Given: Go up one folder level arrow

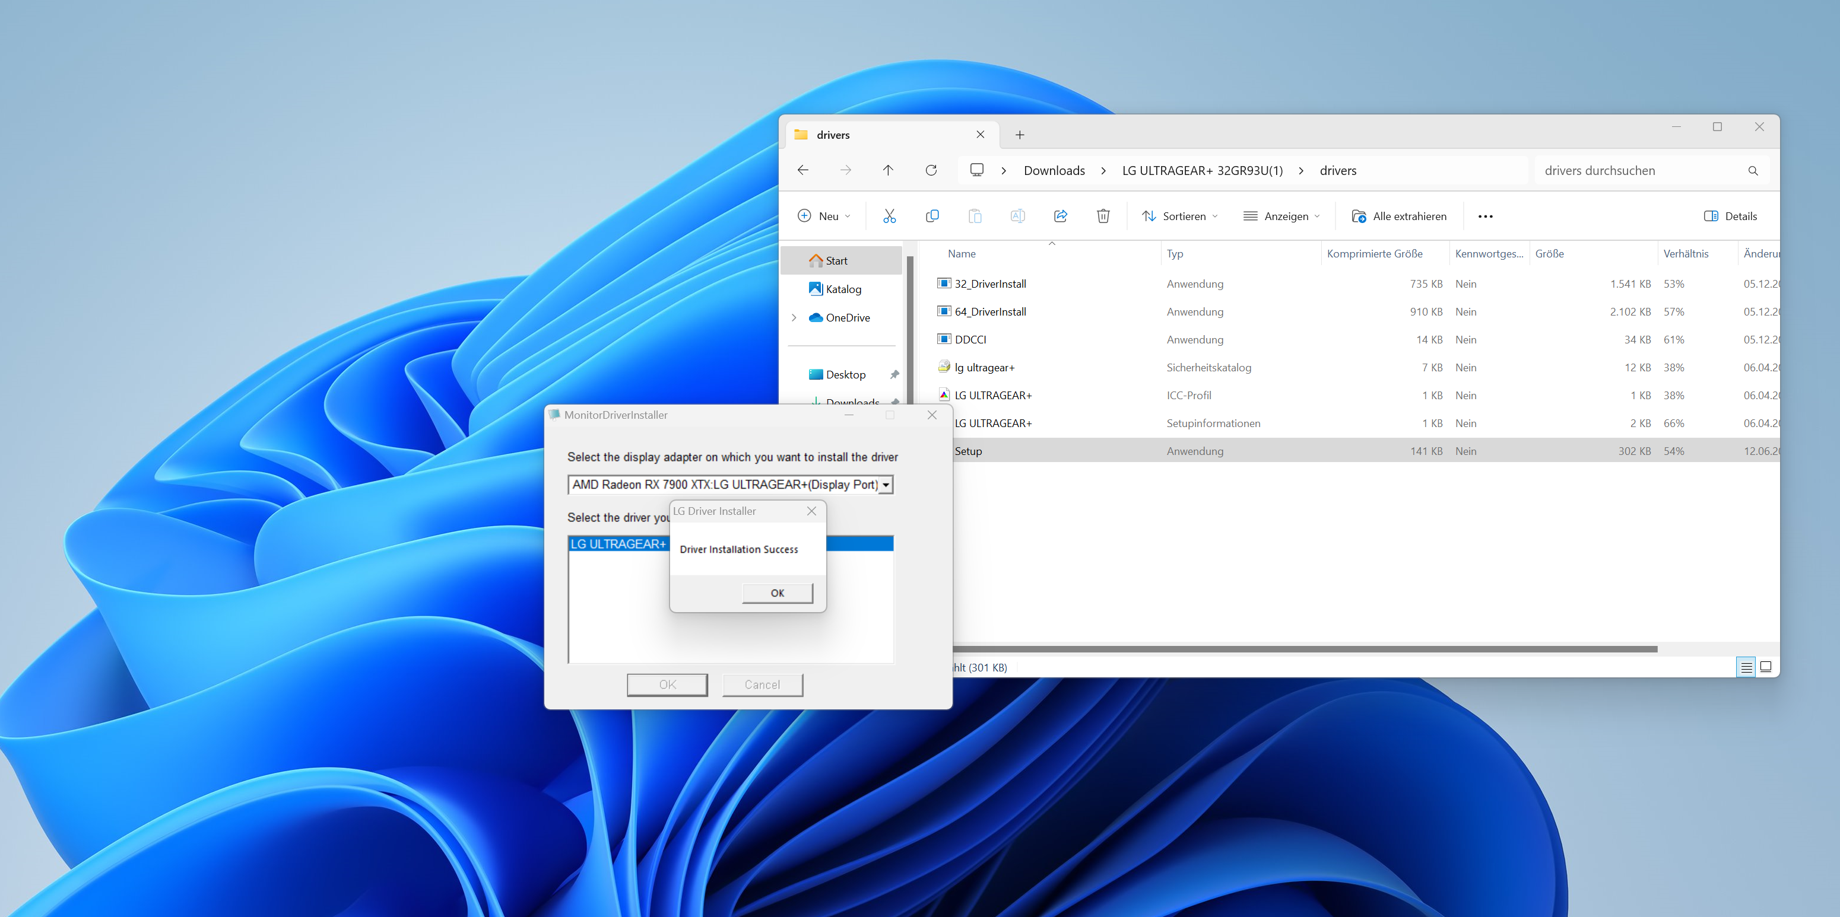Looking at the screenshot, I should point(888,170).
